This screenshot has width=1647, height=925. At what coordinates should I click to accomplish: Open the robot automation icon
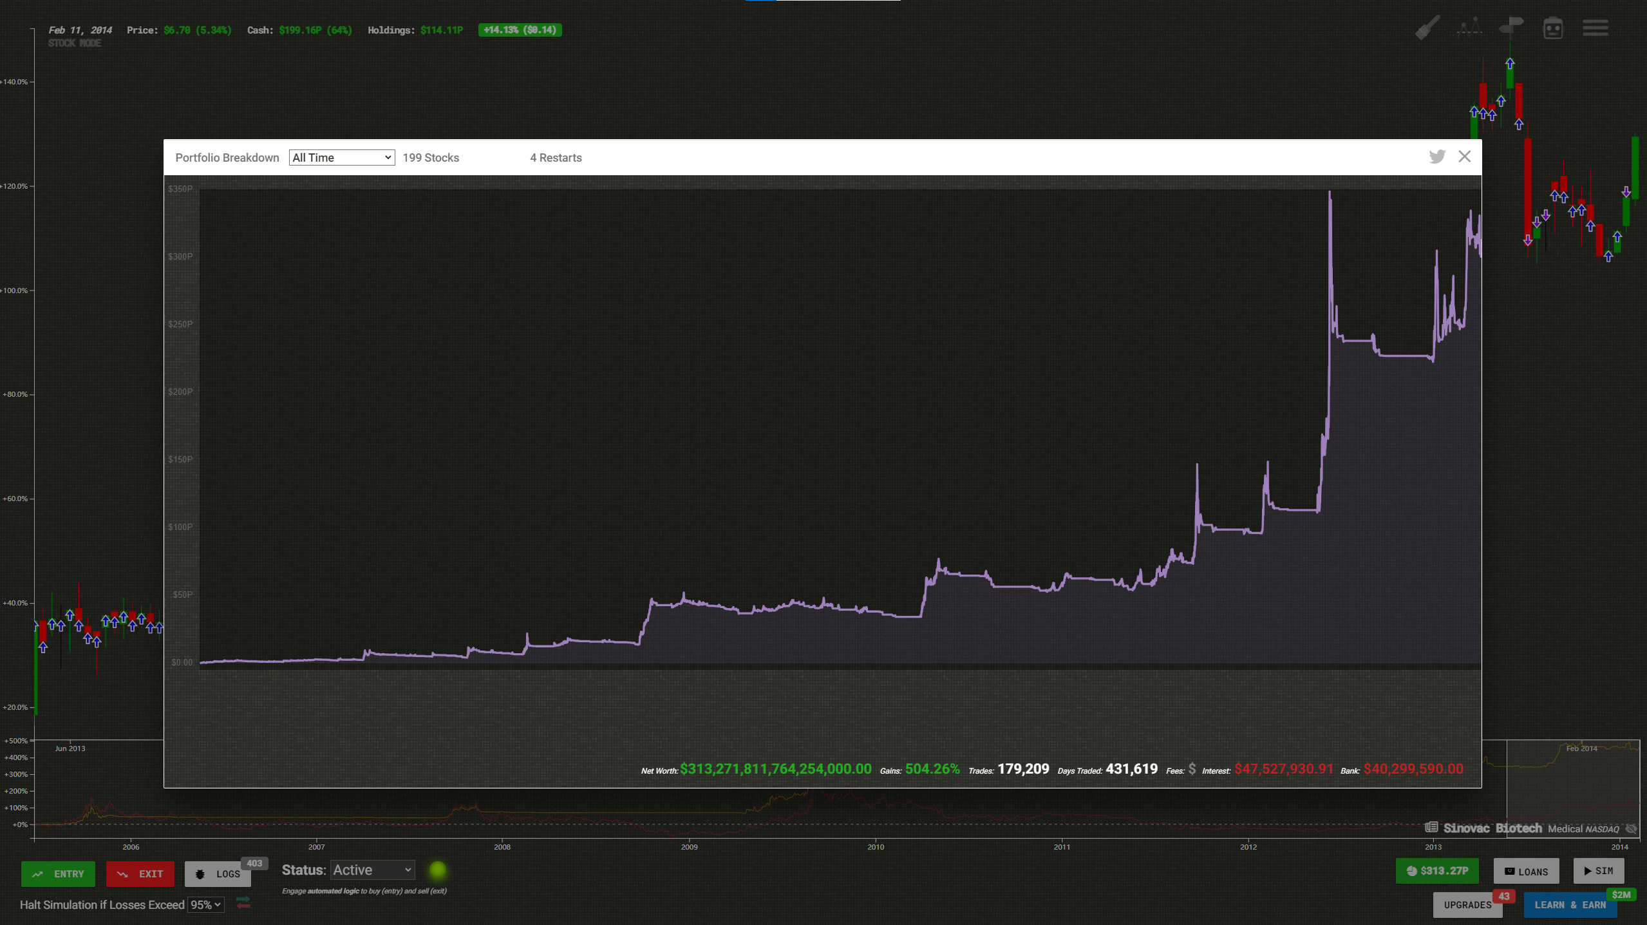click(x=1553, y=28)
